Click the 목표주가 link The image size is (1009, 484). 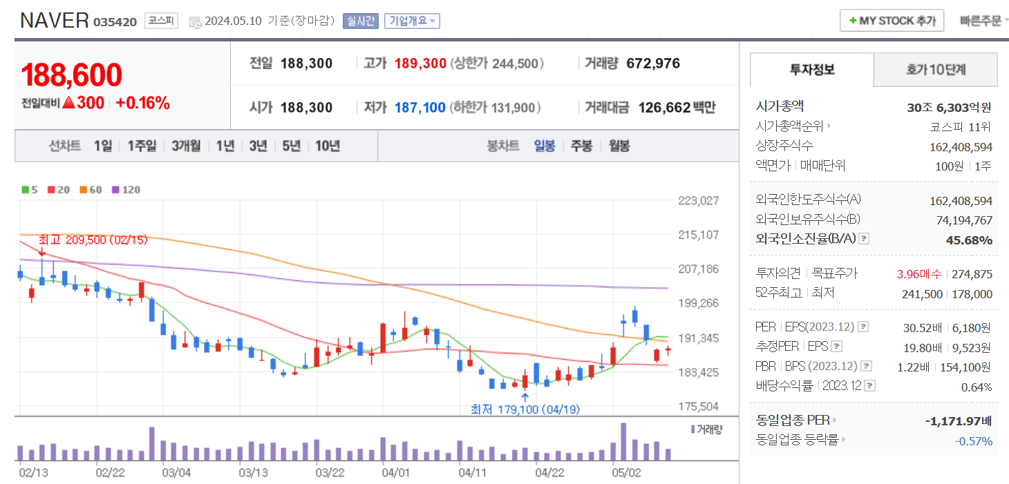click(x=834, y=273)
